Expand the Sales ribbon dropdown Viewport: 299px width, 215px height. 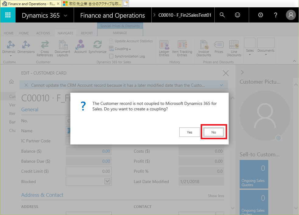[x=250, y=47]
